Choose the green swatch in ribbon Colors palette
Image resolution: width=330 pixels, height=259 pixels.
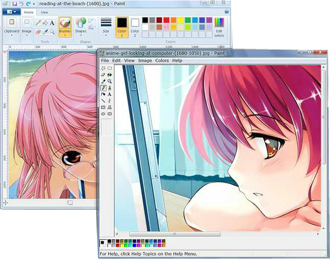(x=188, y=20)
